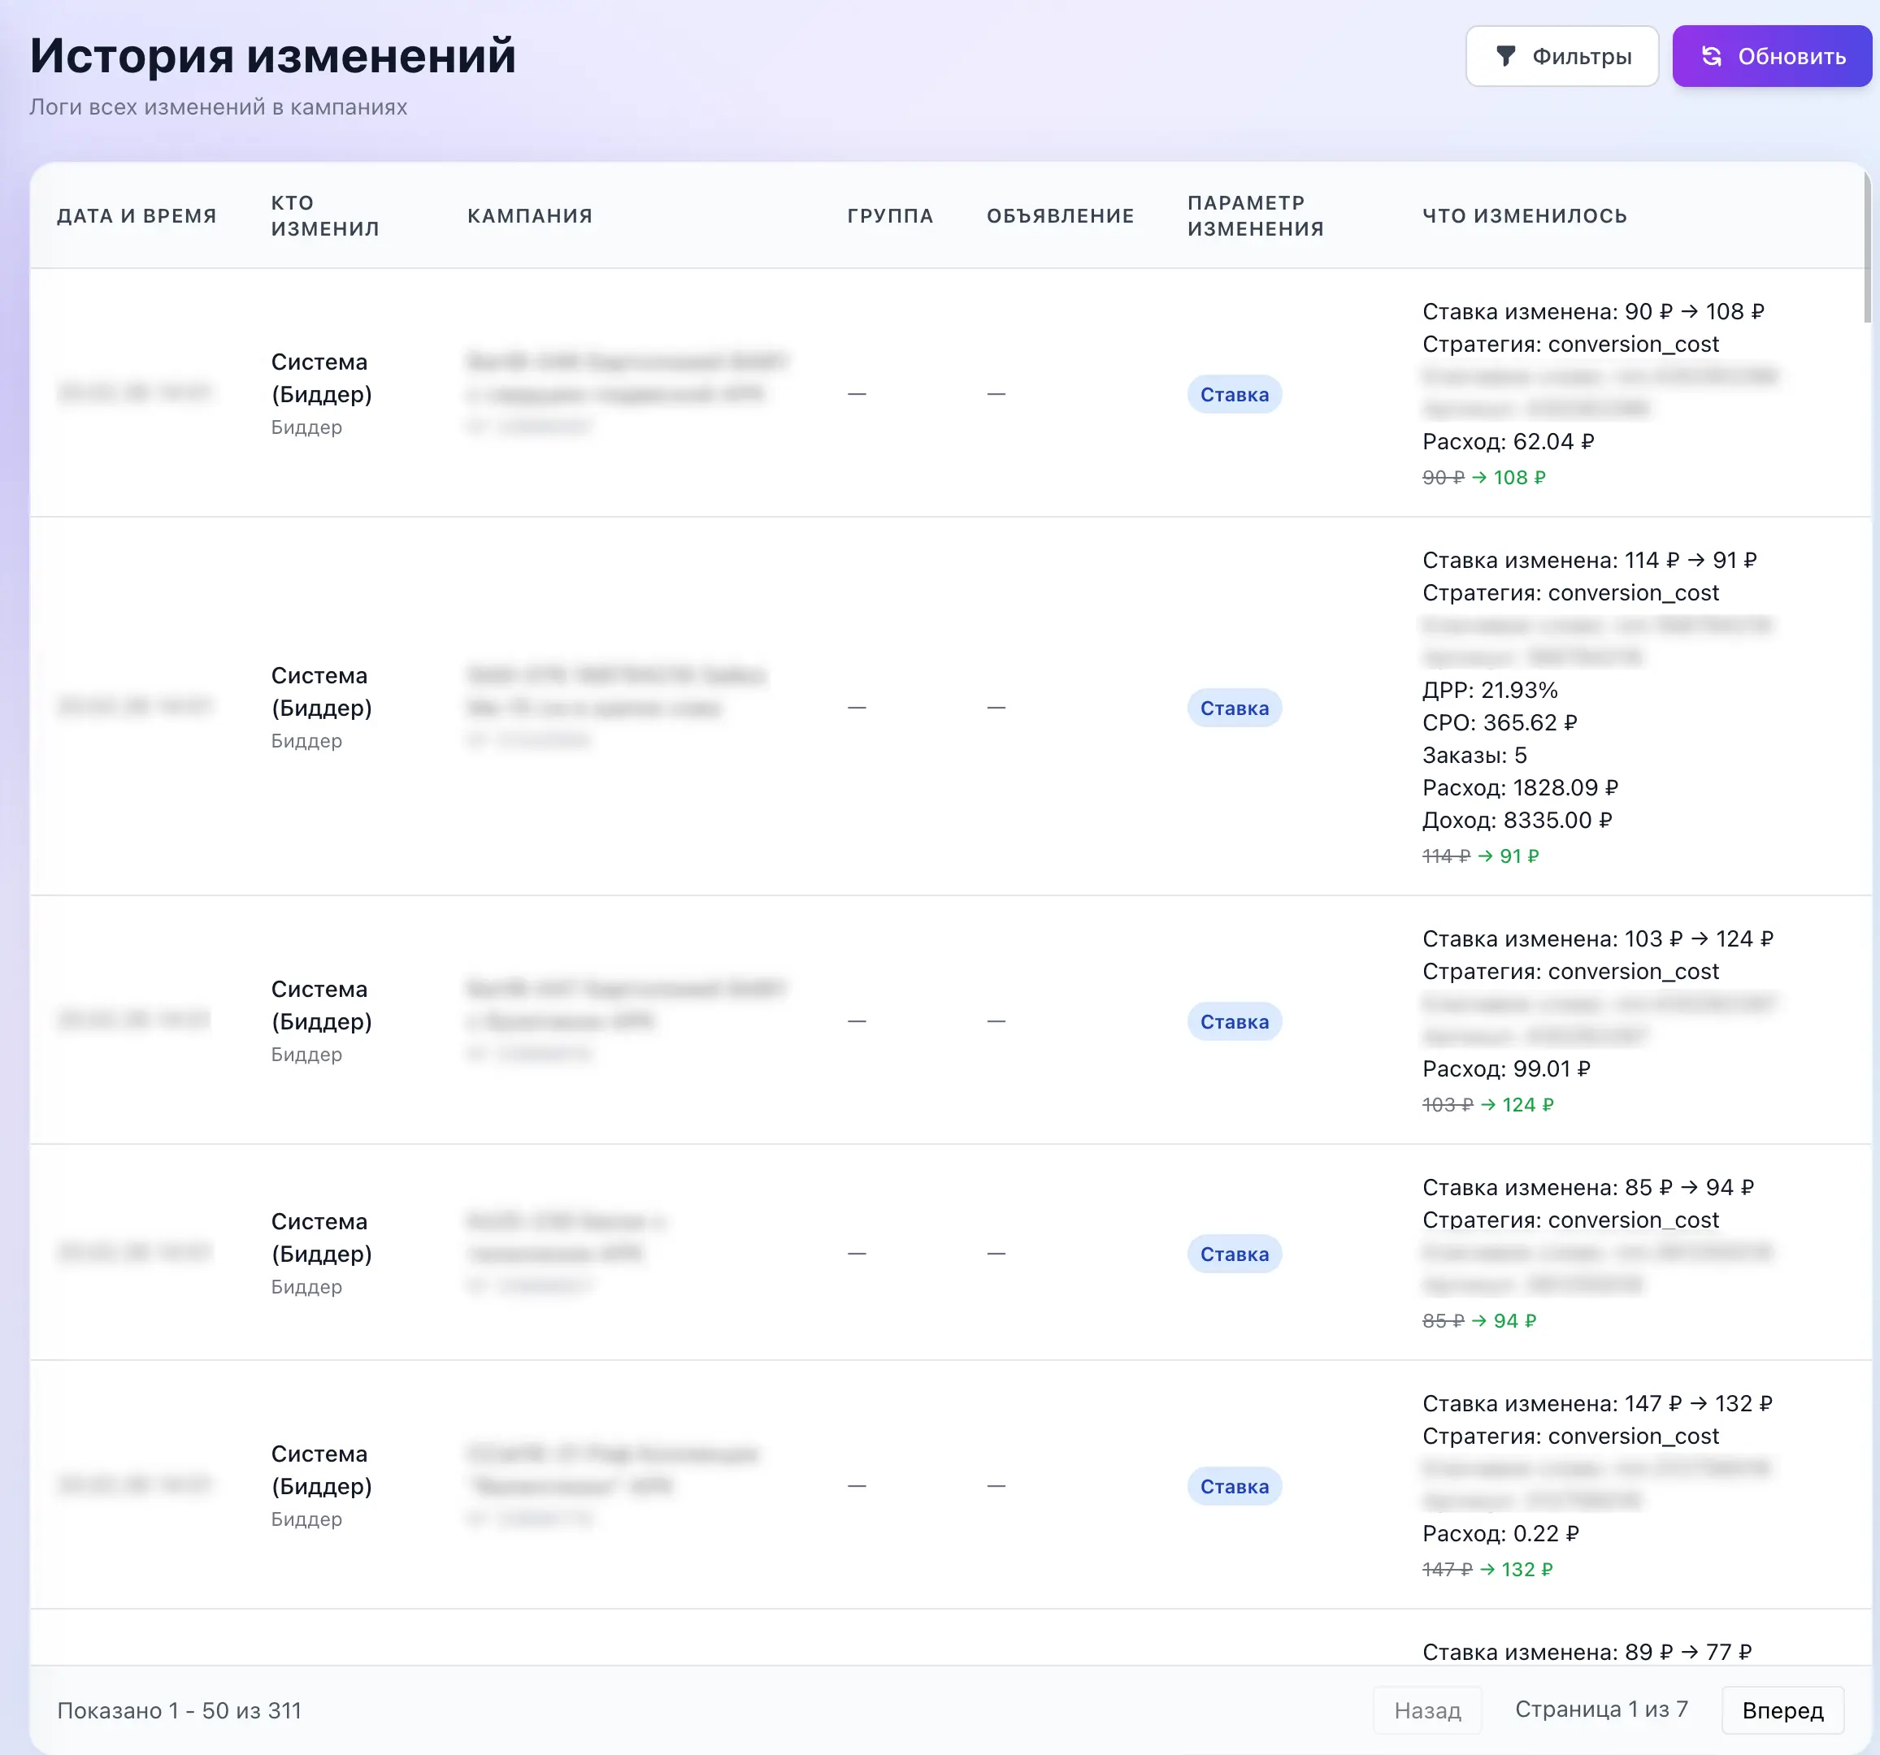Click the ДРР: 21.93% metric text
This screenshot has width=1880, height=1755.
tap(1489, 691)
